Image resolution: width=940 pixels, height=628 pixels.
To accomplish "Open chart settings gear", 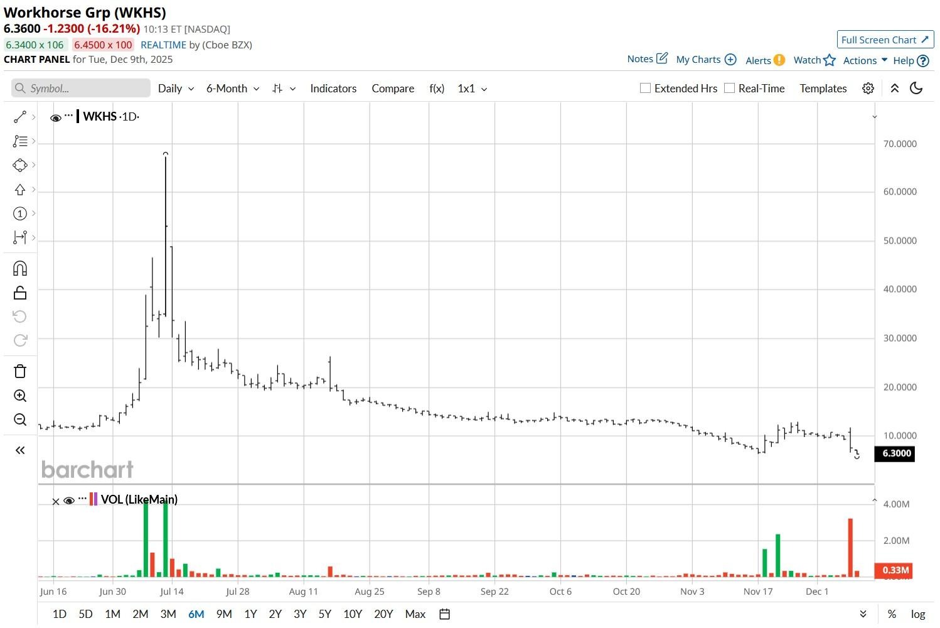I will tap(868, 89).
